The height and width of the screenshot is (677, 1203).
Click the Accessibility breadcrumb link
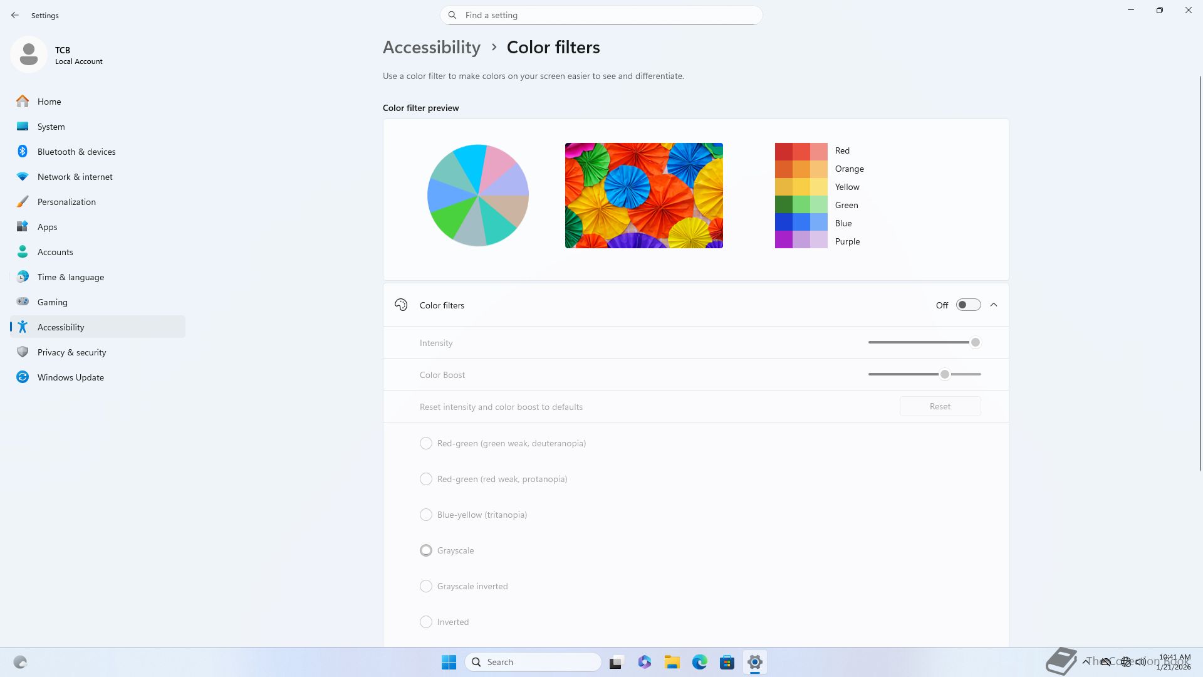point(431,48)
